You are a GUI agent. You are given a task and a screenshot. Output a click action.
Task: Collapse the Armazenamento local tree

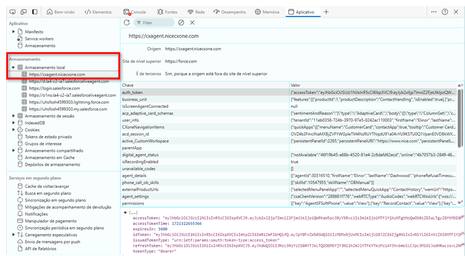pos(13,68)
